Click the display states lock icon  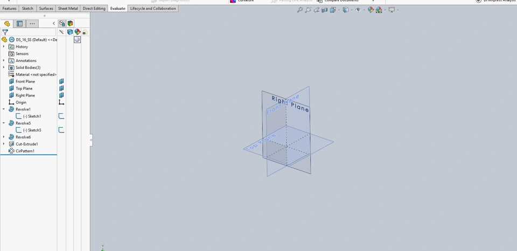tap(61, 23)
